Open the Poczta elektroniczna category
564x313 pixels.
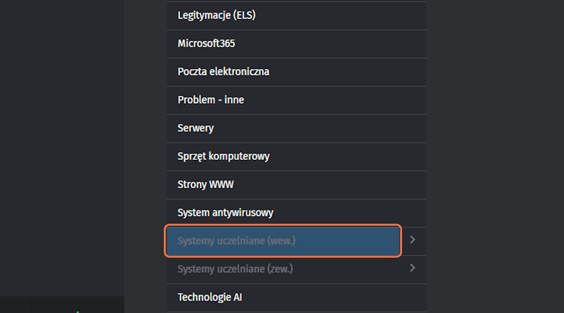point(223,71)
